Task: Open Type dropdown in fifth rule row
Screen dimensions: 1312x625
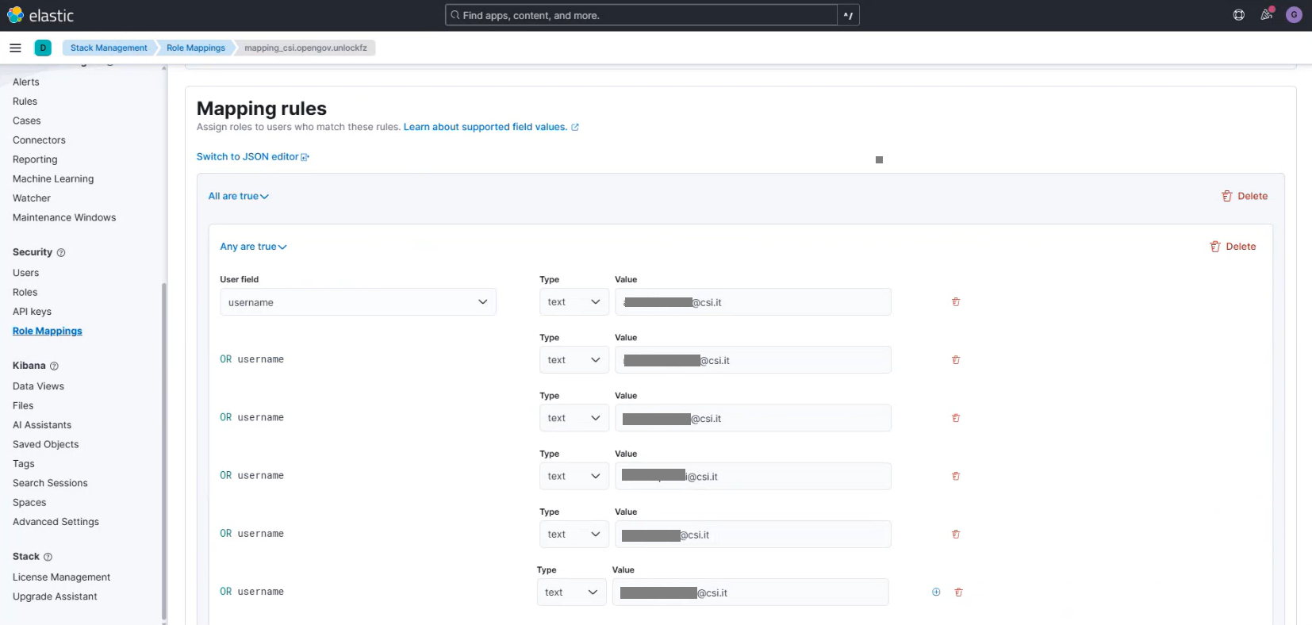Action: 574,535
